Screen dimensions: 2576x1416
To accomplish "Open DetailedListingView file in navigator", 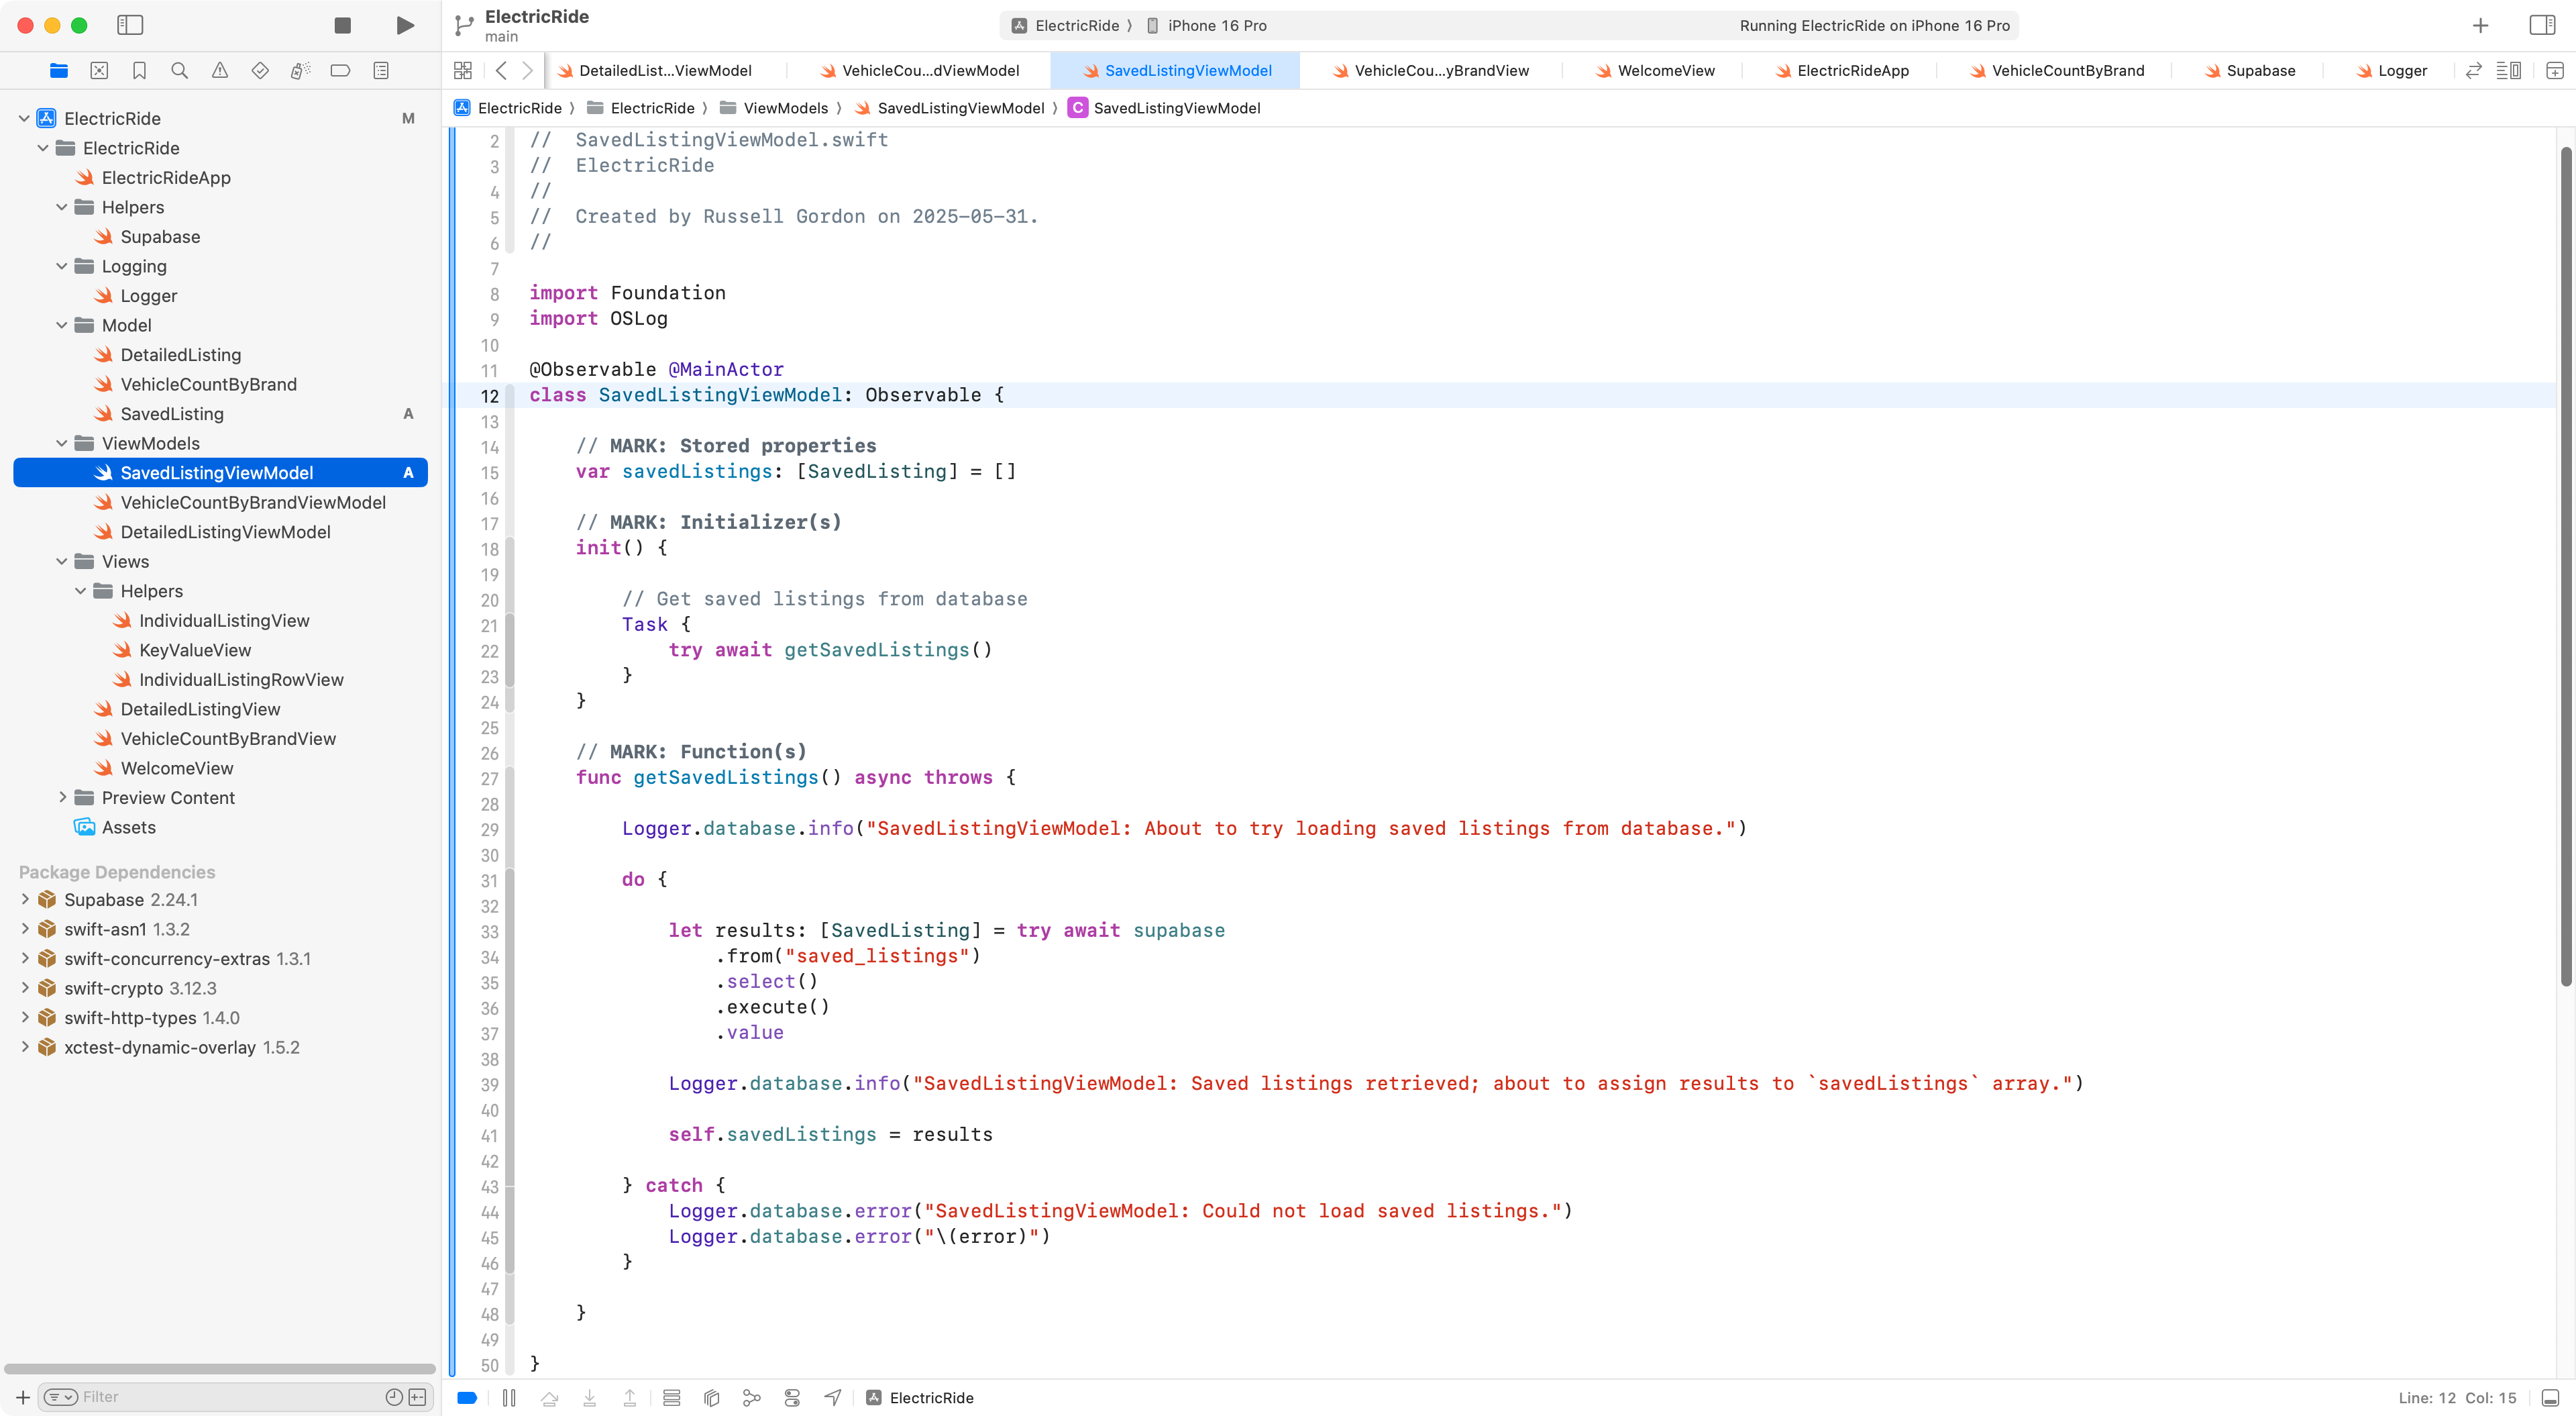I will pos(200,709).
